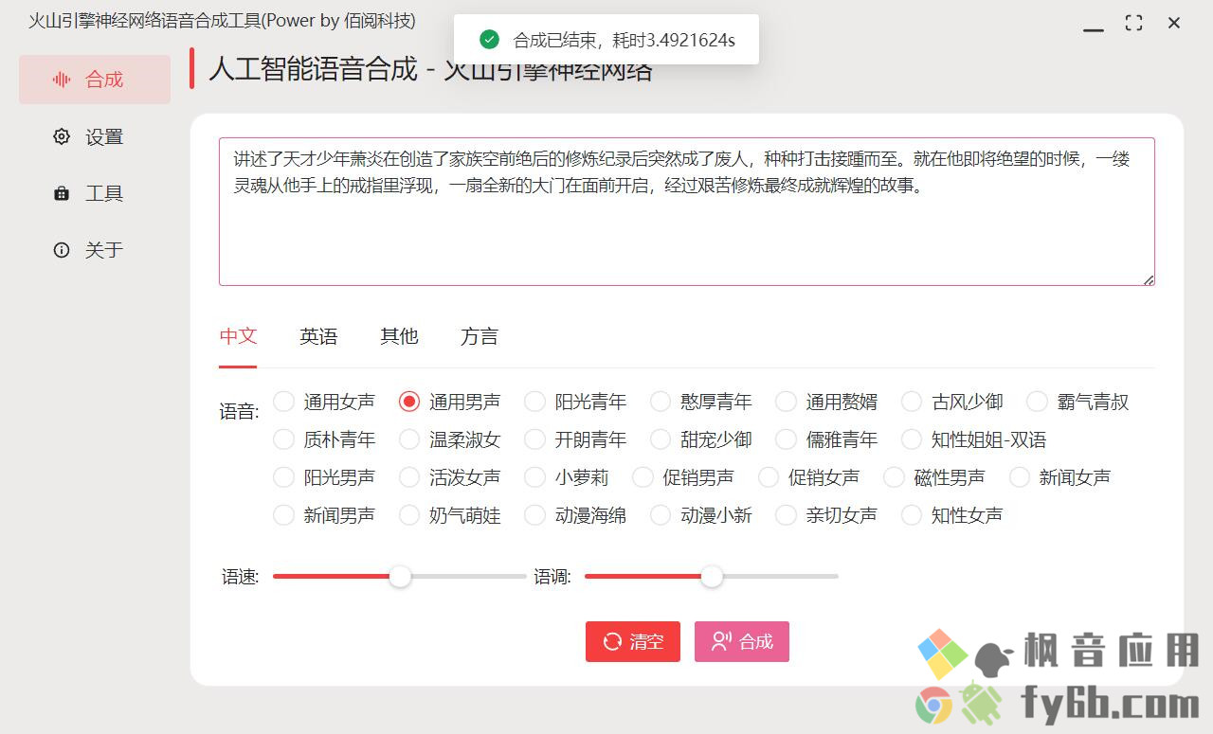Click the gear icon next to 设置
Screen dimensions: 1213x734
[62, 136]
